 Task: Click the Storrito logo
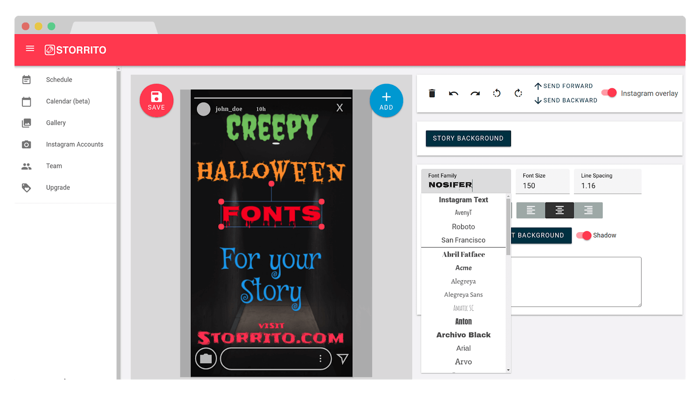(x=75, y=50)
